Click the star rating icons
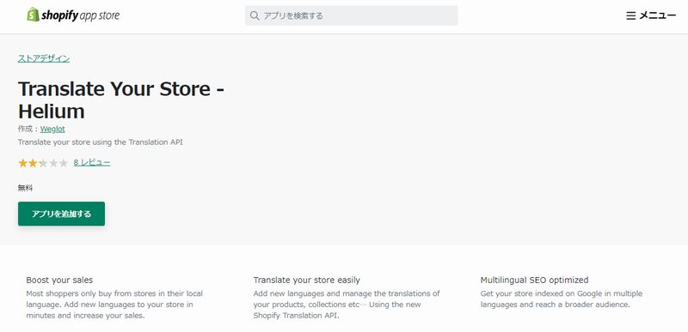Image resolution: width=688 pixels, height=332 pixels. point(43,163)
